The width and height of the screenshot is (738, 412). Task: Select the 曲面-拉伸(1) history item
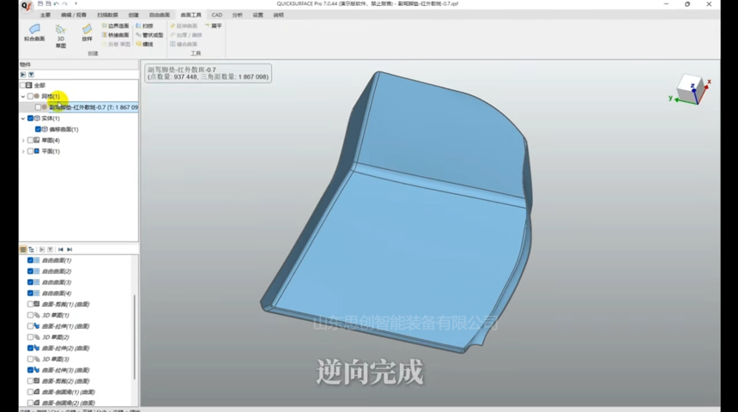(x=65, y=326)
